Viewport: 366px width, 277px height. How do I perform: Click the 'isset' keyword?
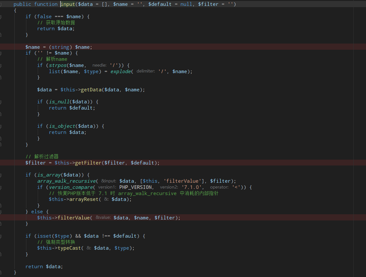pyautogui.click(x=44, y=236)
